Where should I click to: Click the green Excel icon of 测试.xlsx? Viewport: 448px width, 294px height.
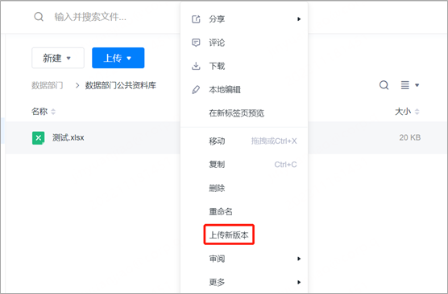[x=39, y=138]
